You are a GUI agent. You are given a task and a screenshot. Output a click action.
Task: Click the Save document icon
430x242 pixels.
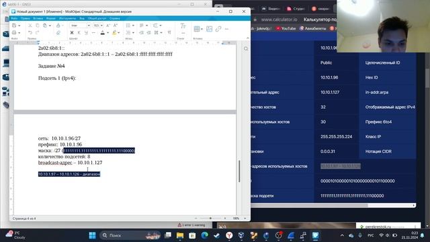click(x=14, y=26)
